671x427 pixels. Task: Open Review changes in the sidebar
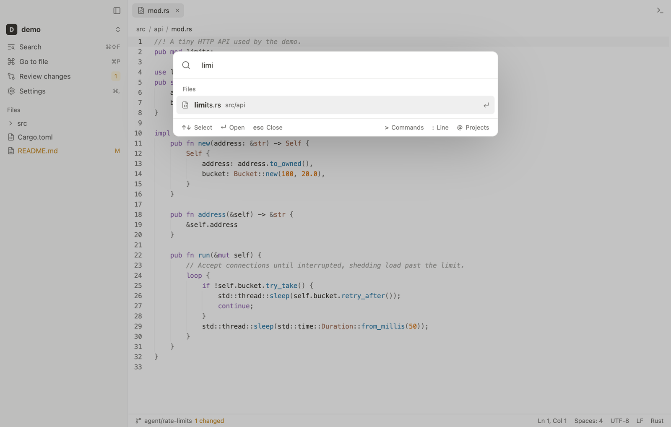[x=64, y=76]
